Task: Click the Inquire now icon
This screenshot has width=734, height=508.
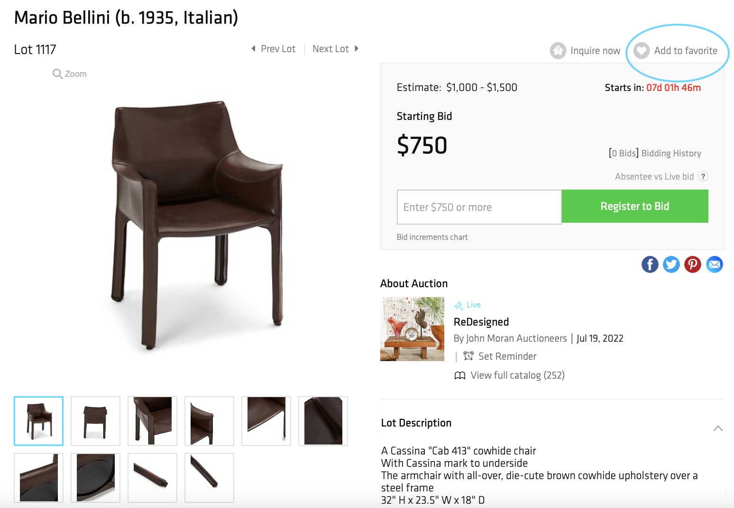Action: (558, 51)
